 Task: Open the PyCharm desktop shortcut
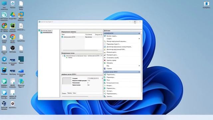[13, 28]
